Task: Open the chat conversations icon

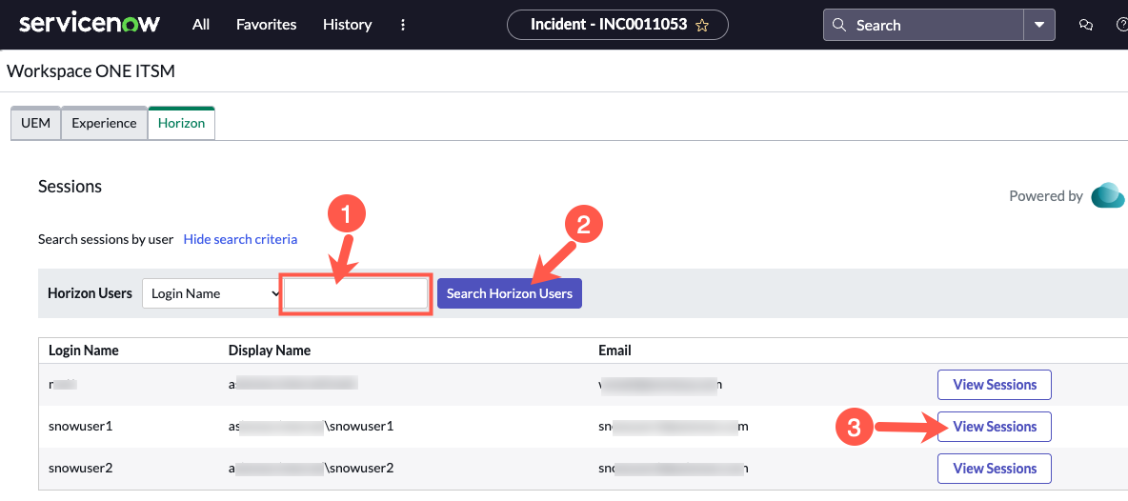Action: 1085,26
